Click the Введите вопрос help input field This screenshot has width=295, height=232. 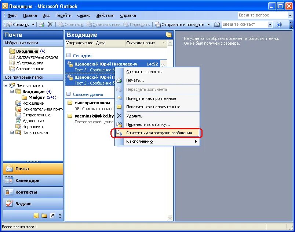point(263,15)
